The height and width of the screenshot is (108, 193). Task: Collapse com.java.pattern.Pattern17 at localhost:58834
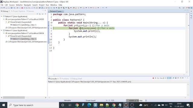pyautogui.click(x=4, y=33)
